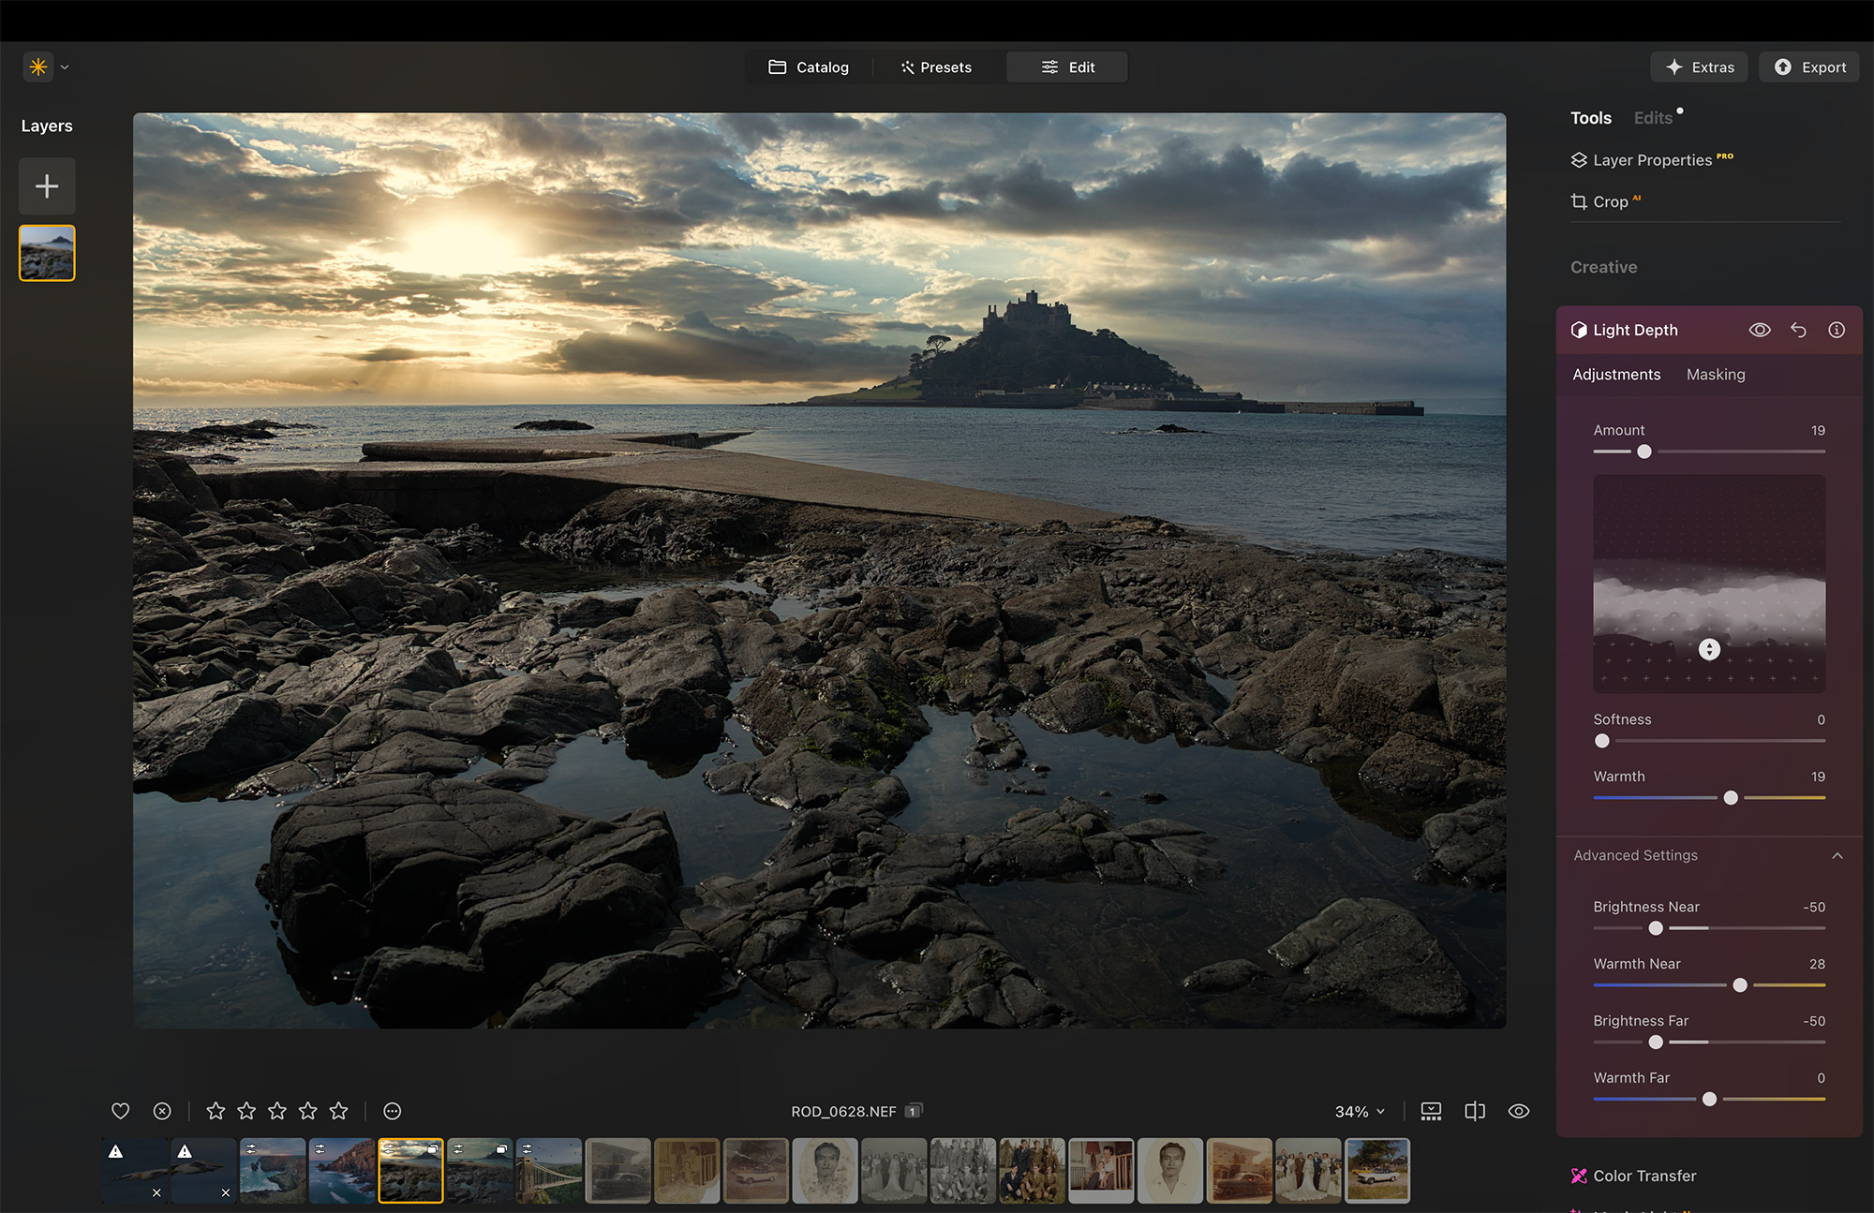Open the before/after split view
1874x1213 pixels.
click(x=1474, y=1111)
